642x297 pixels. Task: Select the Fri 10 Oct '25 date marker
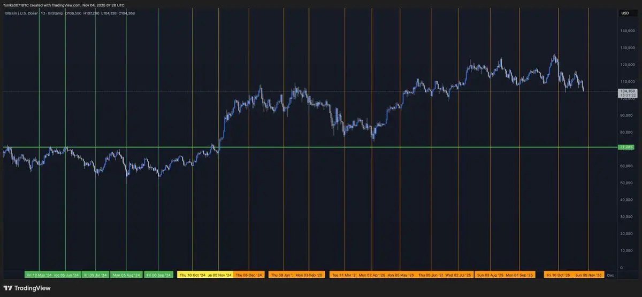point(558,275)
